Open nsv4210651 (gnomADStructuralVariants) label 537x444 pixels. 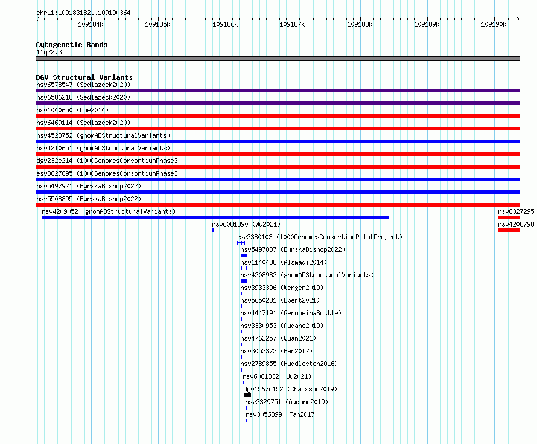click(103, 148)
